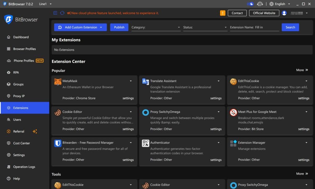
Task: Click More link for Popular section
Action: pyautogui.click(x=302, y=70)
